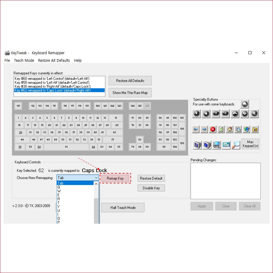Viewport: 273px width, 273px height.
Task: Select 'Key #30 remapped to Right Alt' row
Action: click(59, 86)
